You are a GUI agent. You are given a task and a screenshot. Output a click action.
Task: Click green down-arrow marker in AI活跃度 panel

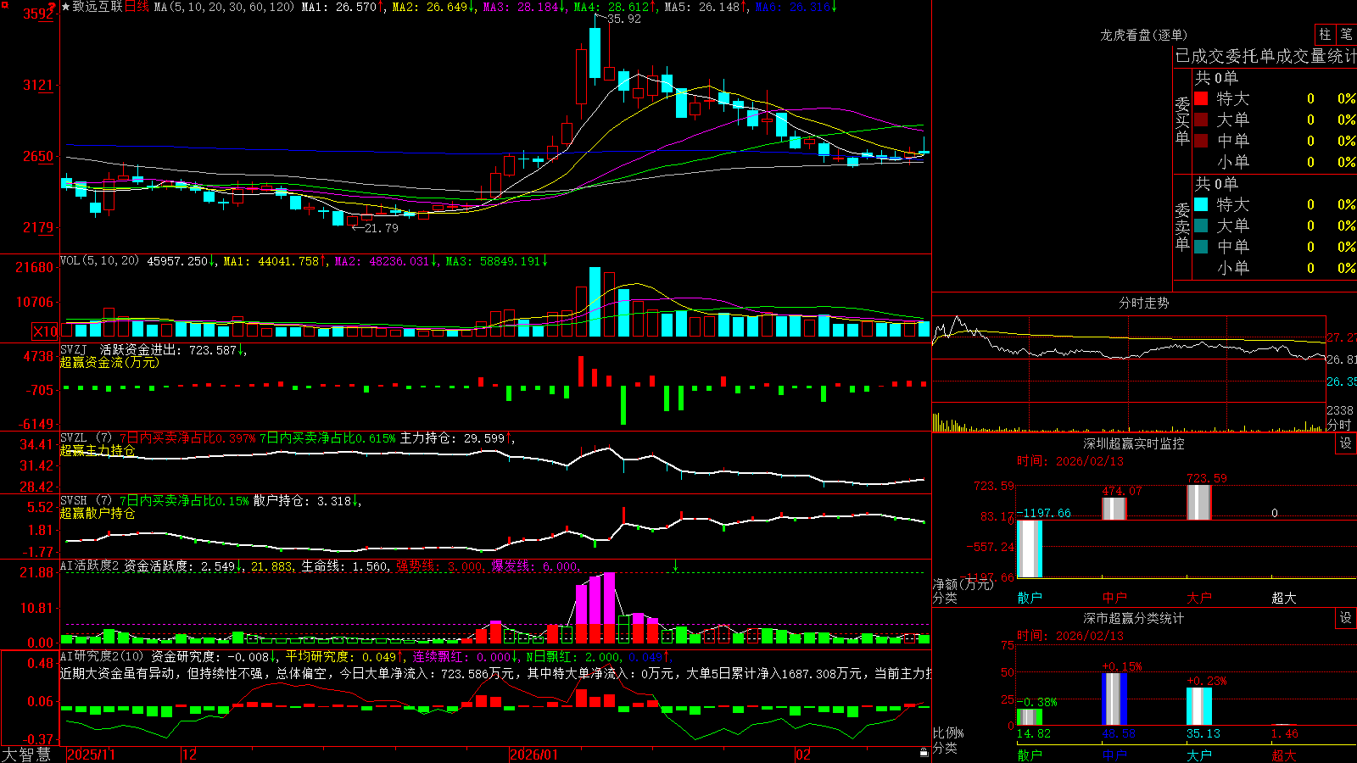coord(675,565)
